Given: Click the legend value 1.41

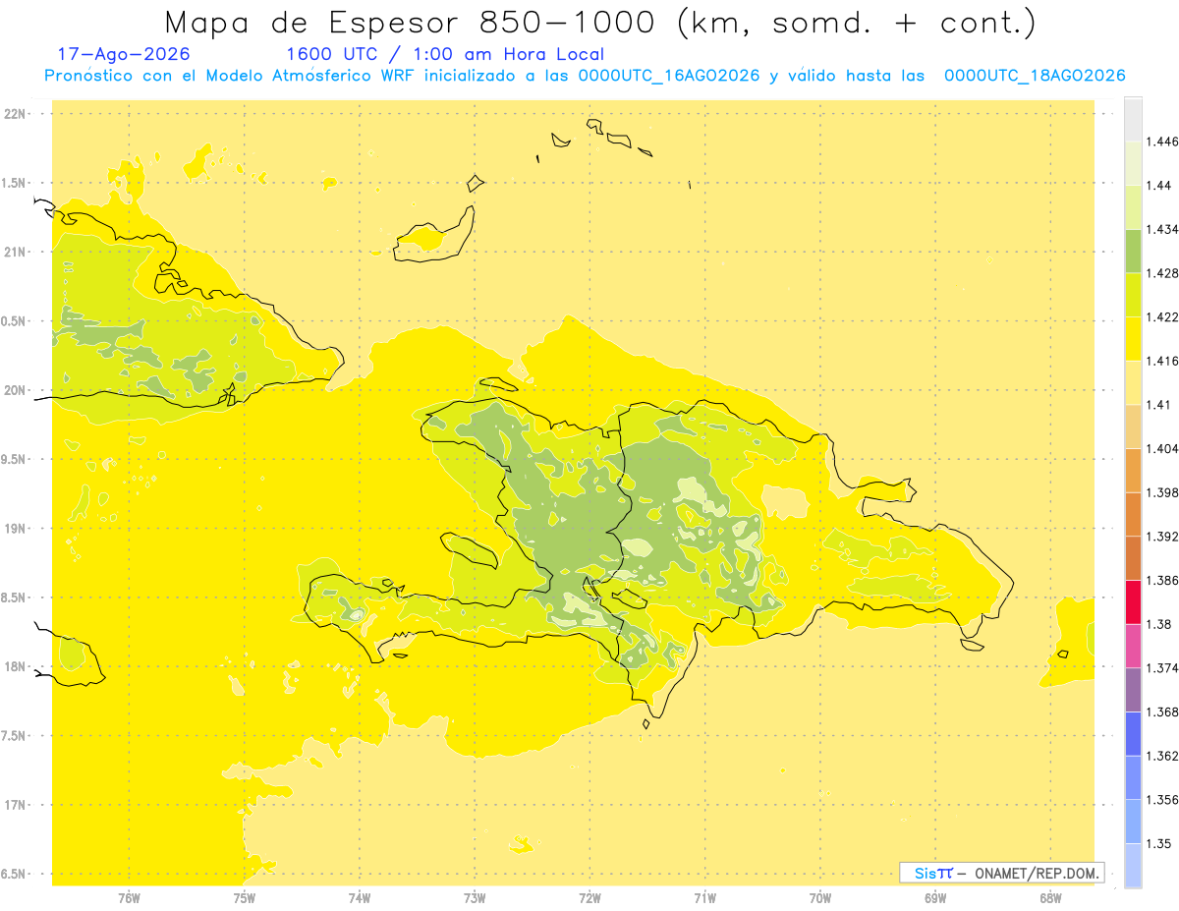Looking at the screenshot, I should (1159, 405).
